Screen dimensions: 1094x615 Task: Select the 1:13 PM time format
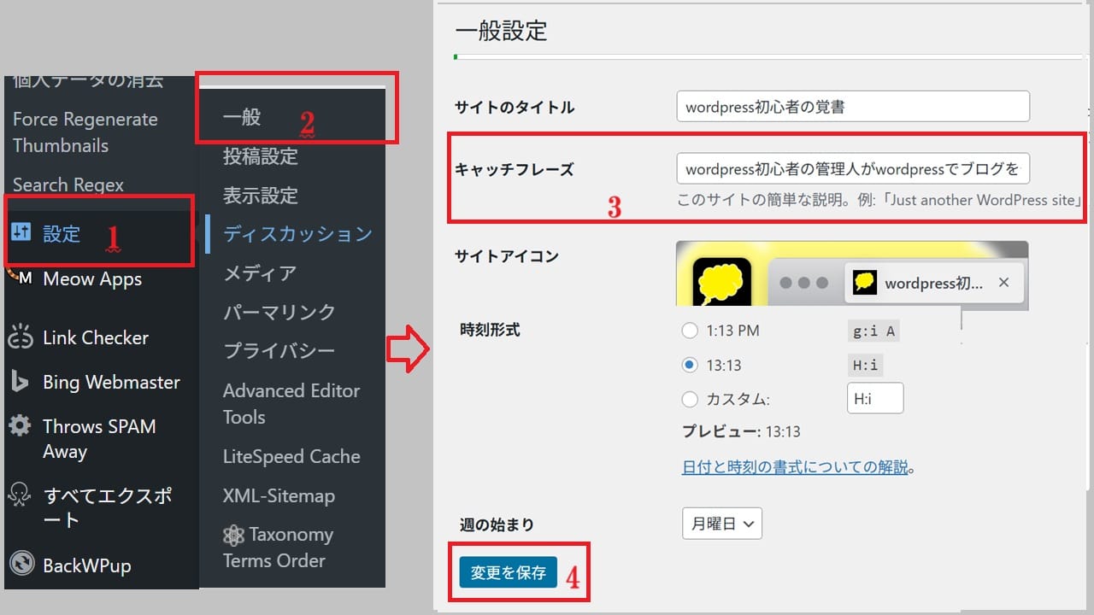[690, 331]
